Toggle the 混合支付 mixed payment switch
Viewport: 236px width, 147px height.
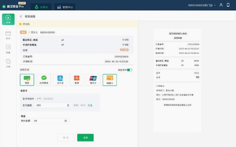[129, 70]
